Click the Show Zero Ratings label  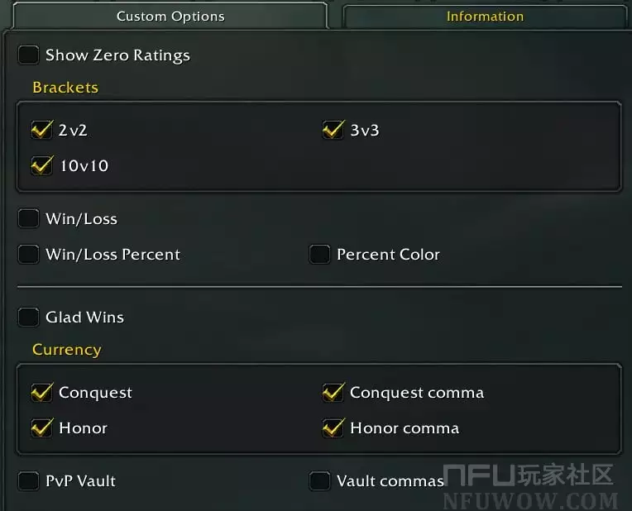[x=117, y=55]
